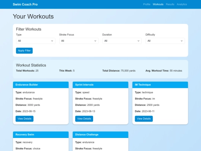Click Type: technique text

(x=144, y=92)
